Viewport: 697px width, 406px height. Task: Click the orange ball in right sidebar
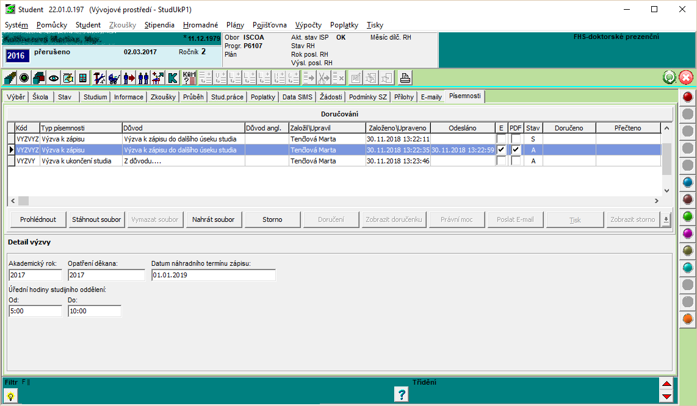pyautogui.click(x=687, y=319)
